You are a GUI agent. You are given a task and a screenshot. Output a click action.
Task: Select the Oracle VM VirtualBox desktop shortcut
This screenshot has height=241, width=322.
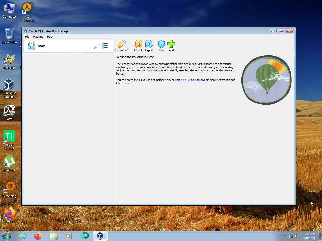coord(9,89)
